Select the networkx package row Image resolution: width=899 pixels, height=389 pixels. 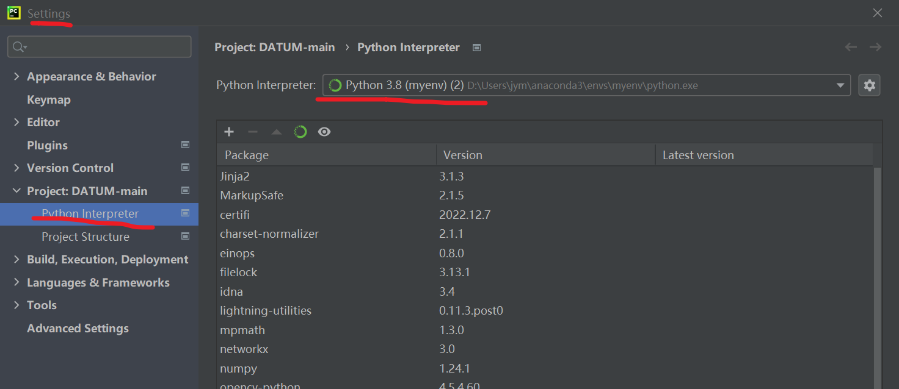(545, 349)
